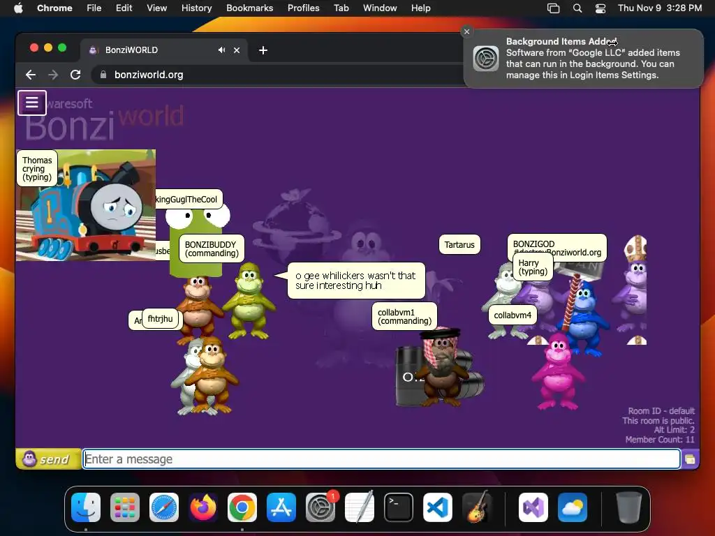Open Stage Manager from the menu bar
The width and height of the screenshot is (715, 536).
[x=553, y=8]
